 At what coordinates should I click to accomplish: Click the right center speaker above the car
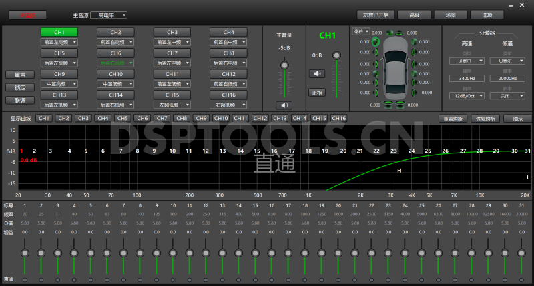399,33
